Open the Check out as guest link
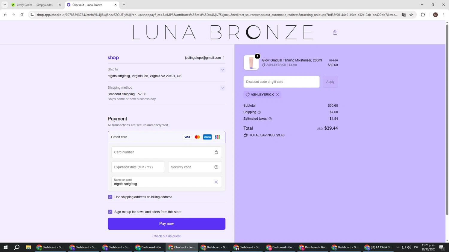This screenshot has height=252, width=449. 166,236
